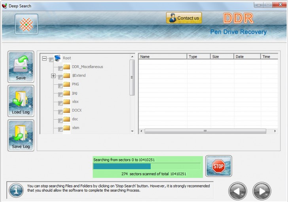Select the DOCX folder label
This screenshot has width=288, height=202.
(x=77, y=110)
